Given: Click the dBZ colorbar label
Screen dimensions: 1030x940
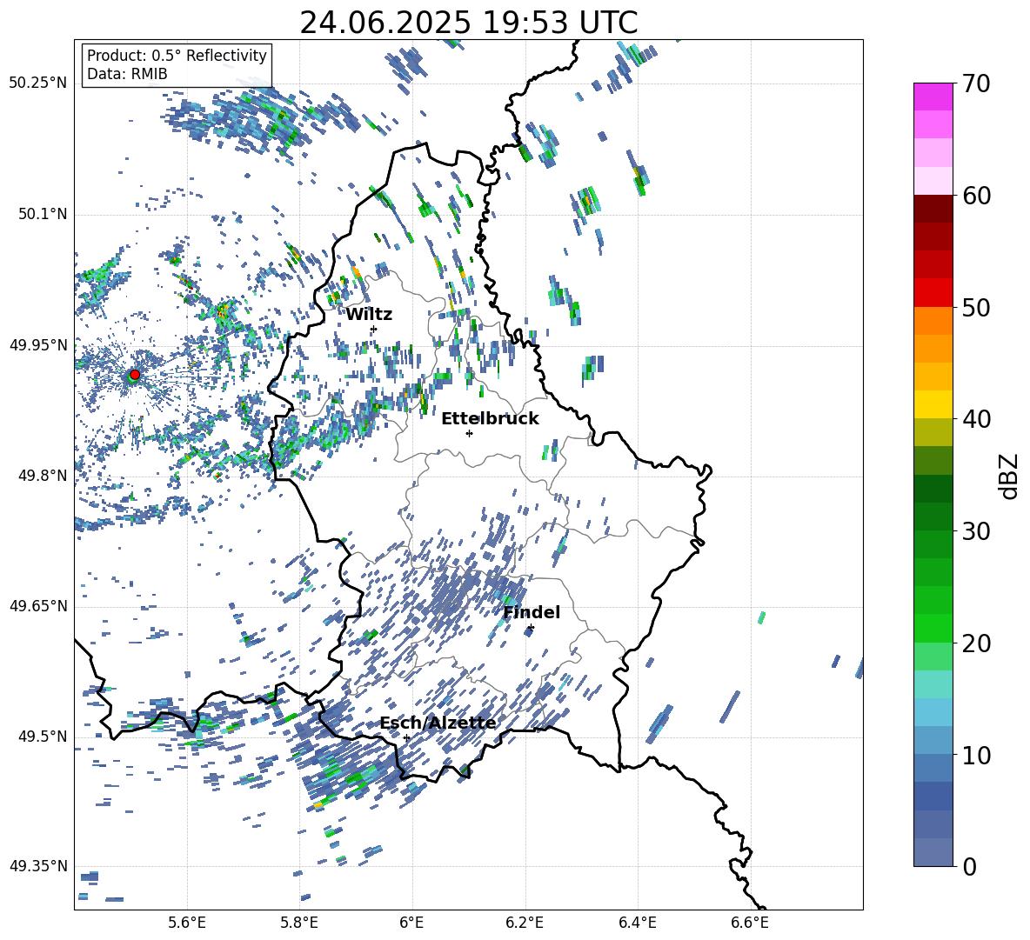Looking at the screenshot, I should tap(1010, 476).
